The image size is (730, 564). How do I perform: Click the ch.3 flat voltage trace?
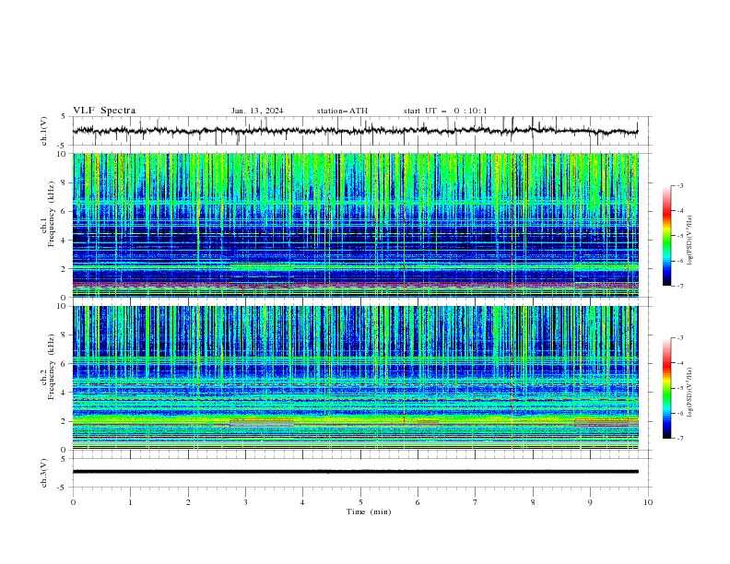point(356,472)
